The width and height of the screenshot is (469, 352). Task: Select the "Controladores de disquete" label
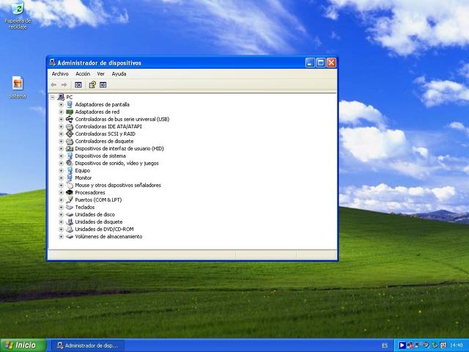(104, 142)
